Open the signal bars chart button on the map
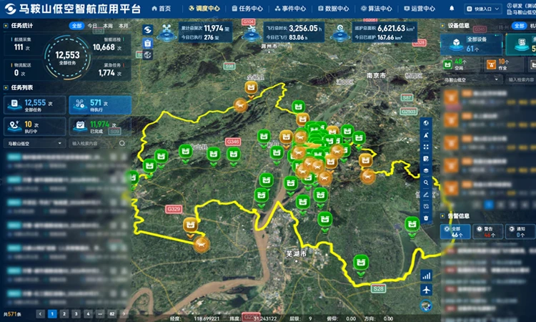 426,275
